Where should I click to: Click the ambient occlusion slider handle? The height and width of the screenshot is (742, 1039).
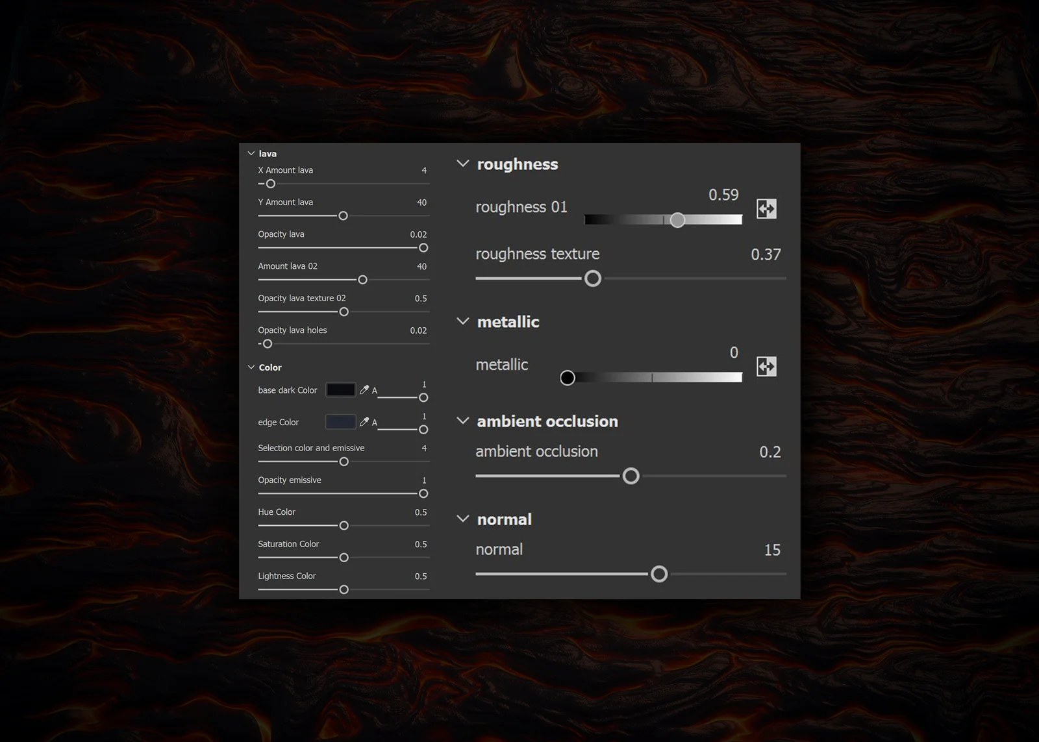point(631,476)
